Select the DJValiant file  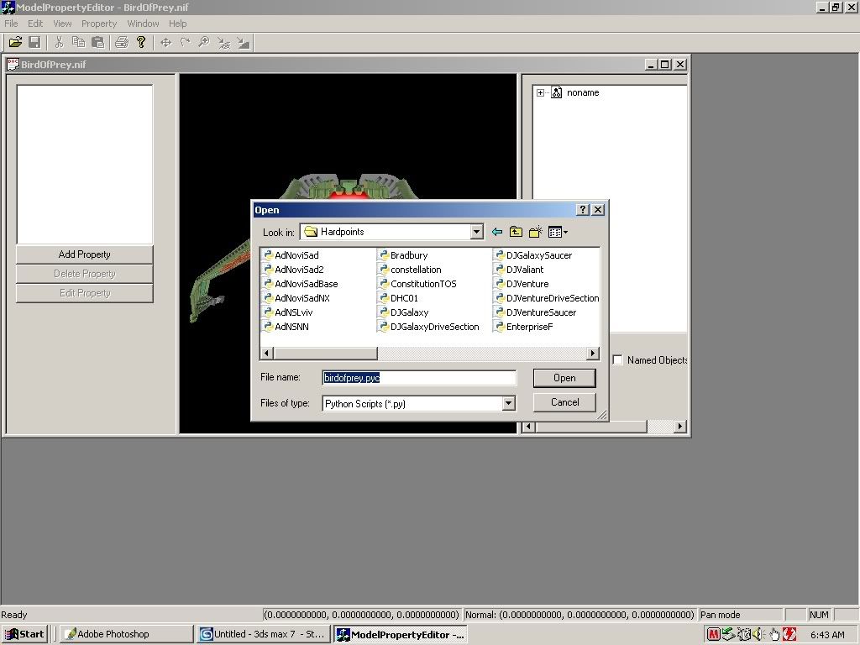click(519, 270)
